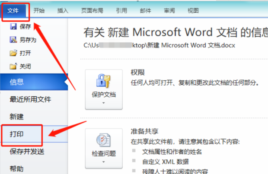
Task: Select 保存 in the file menu
Action: (x=26, y=26)
